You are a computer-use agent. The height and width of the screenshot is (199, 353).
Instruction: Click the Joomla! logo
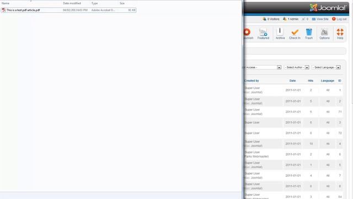coord(328,8)
